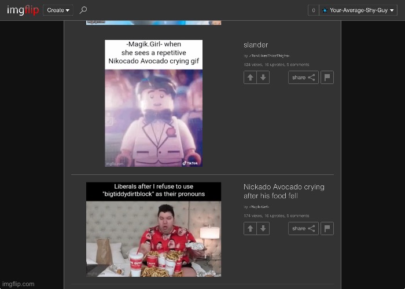
Task: Open the -Magik-Girl- author link
Action: (259, 207)
